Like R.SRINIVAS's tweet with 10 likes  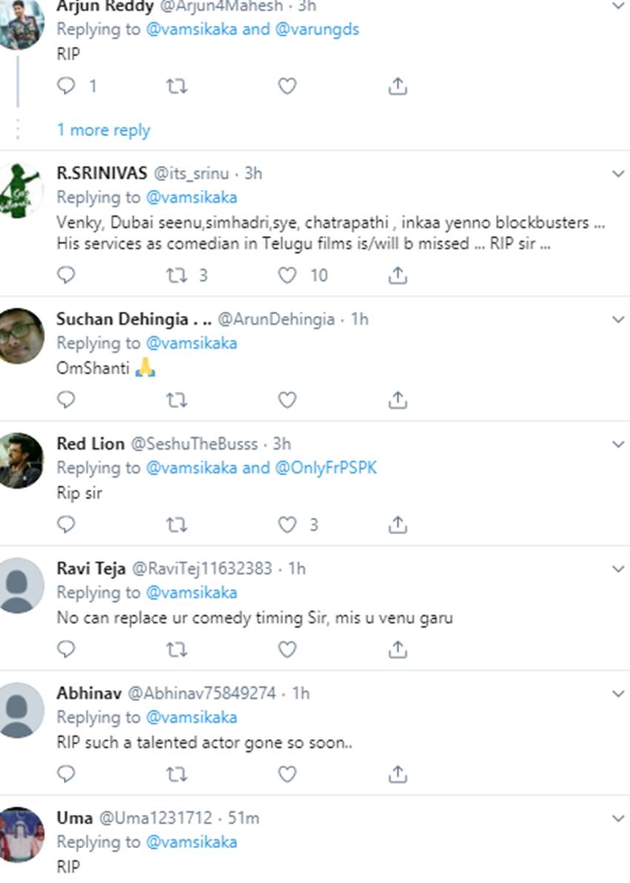287,276
